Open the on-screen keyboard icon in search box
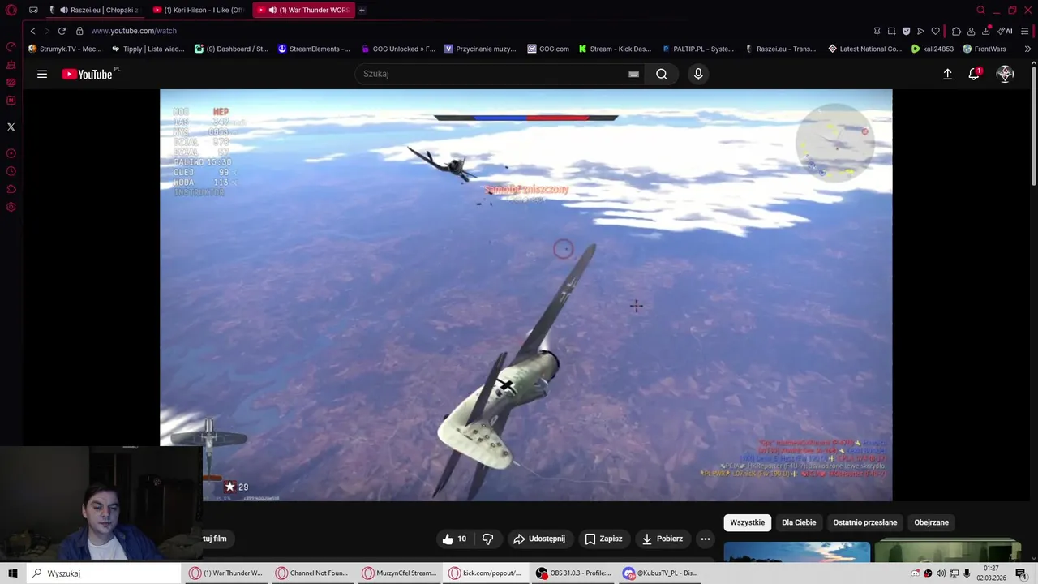 pos(633,74)
